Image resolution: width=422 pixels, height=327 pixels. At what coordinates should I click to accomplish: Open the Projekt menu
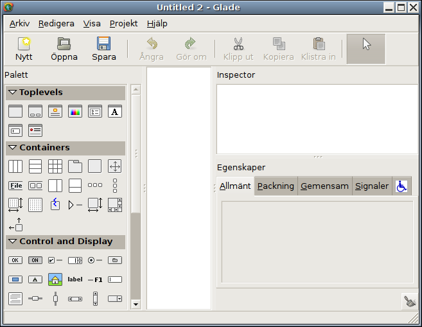[123, 24]
